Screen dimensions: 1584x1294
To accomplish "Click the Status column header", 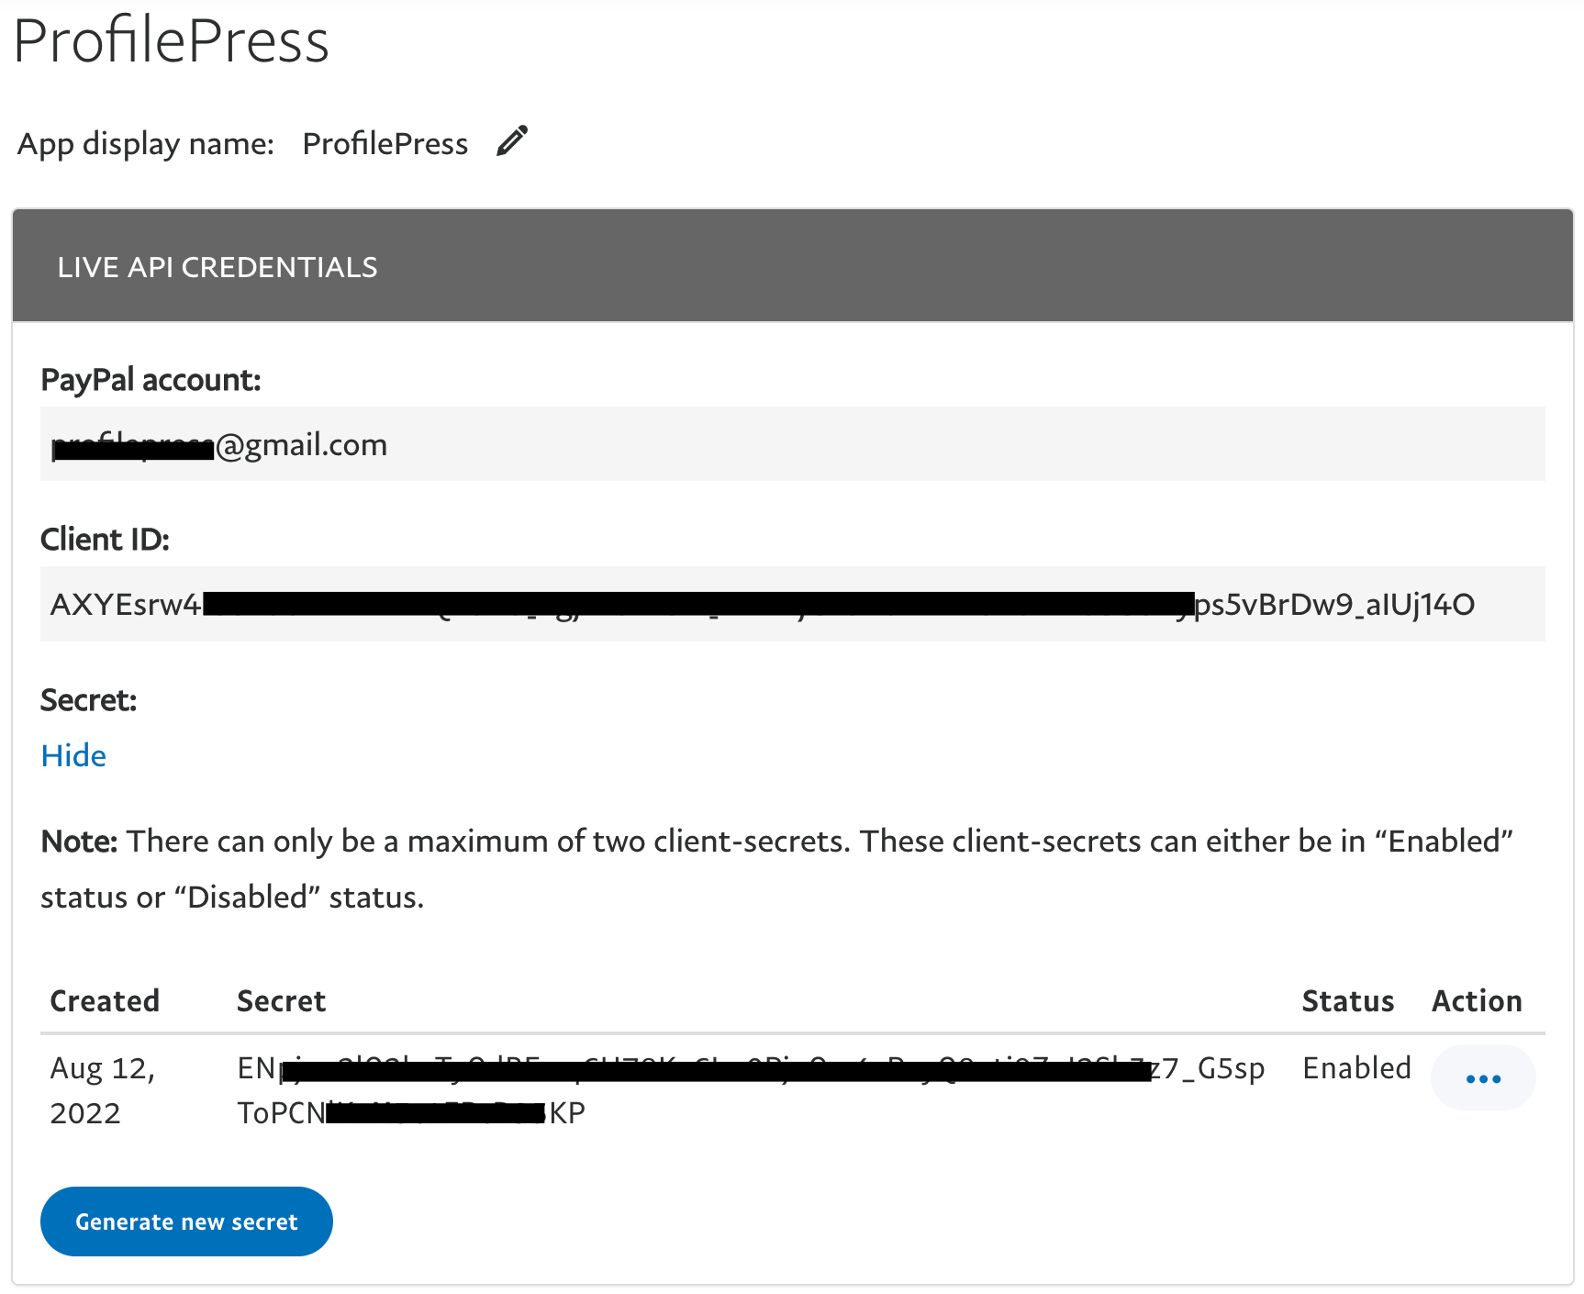I will pos(1348,1000).
